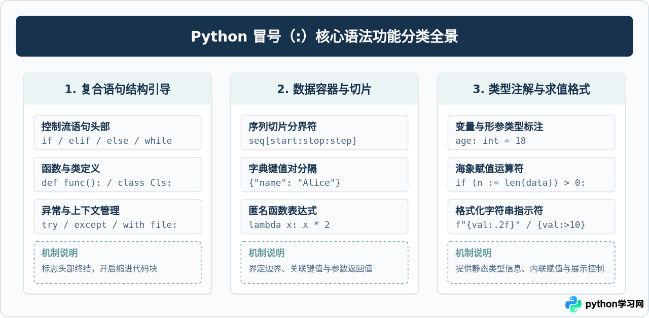Select heading '3. 类型注解与求值格式'
649x318 pixels.
(x=531, y=90)
